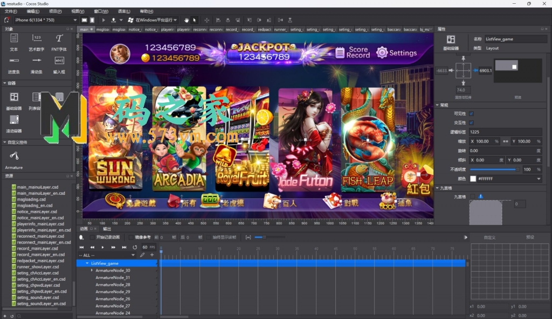Select the Armature custom widget
Screen dimensions: 552x319
tap(13, 160)
